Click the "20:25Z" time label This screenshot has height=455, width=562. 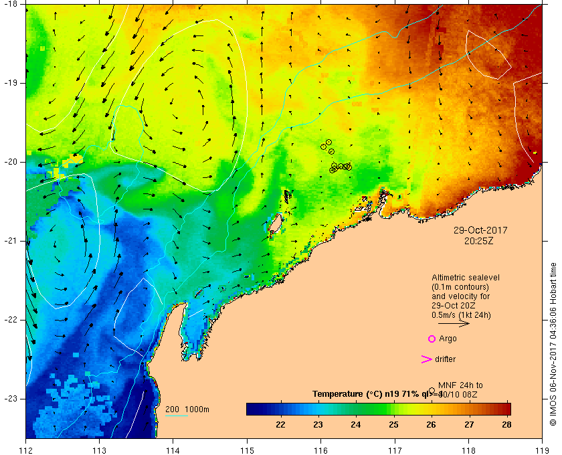(479, 242)
